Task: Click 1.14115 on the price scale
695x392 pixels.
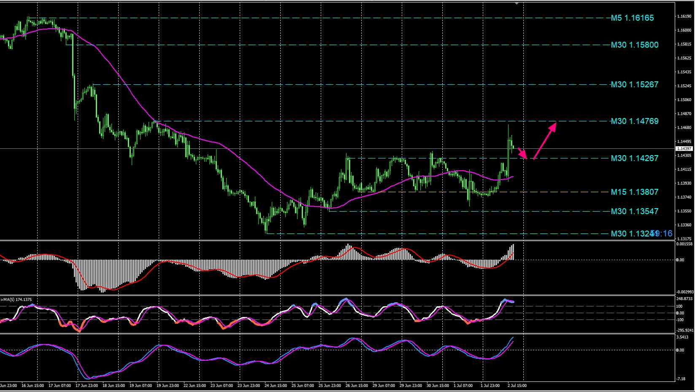Action: pos(684,169)
